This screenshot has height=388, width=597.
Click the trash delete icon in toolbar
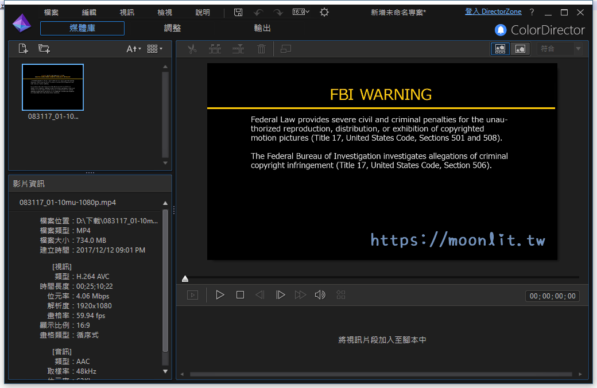click(x=261, y=49)
